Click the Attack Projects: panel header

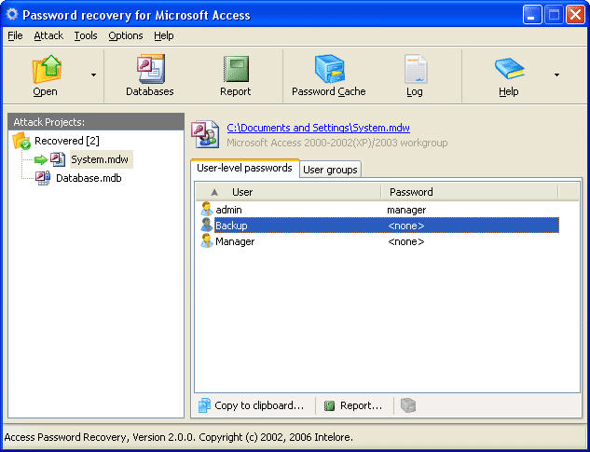(96, 122)
